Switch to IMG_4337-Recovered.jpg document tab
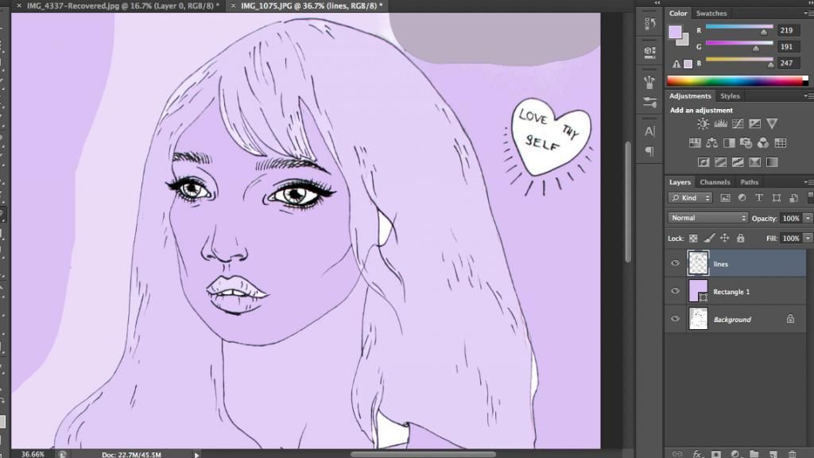This screenshot has height=458, width=814. 123,6
